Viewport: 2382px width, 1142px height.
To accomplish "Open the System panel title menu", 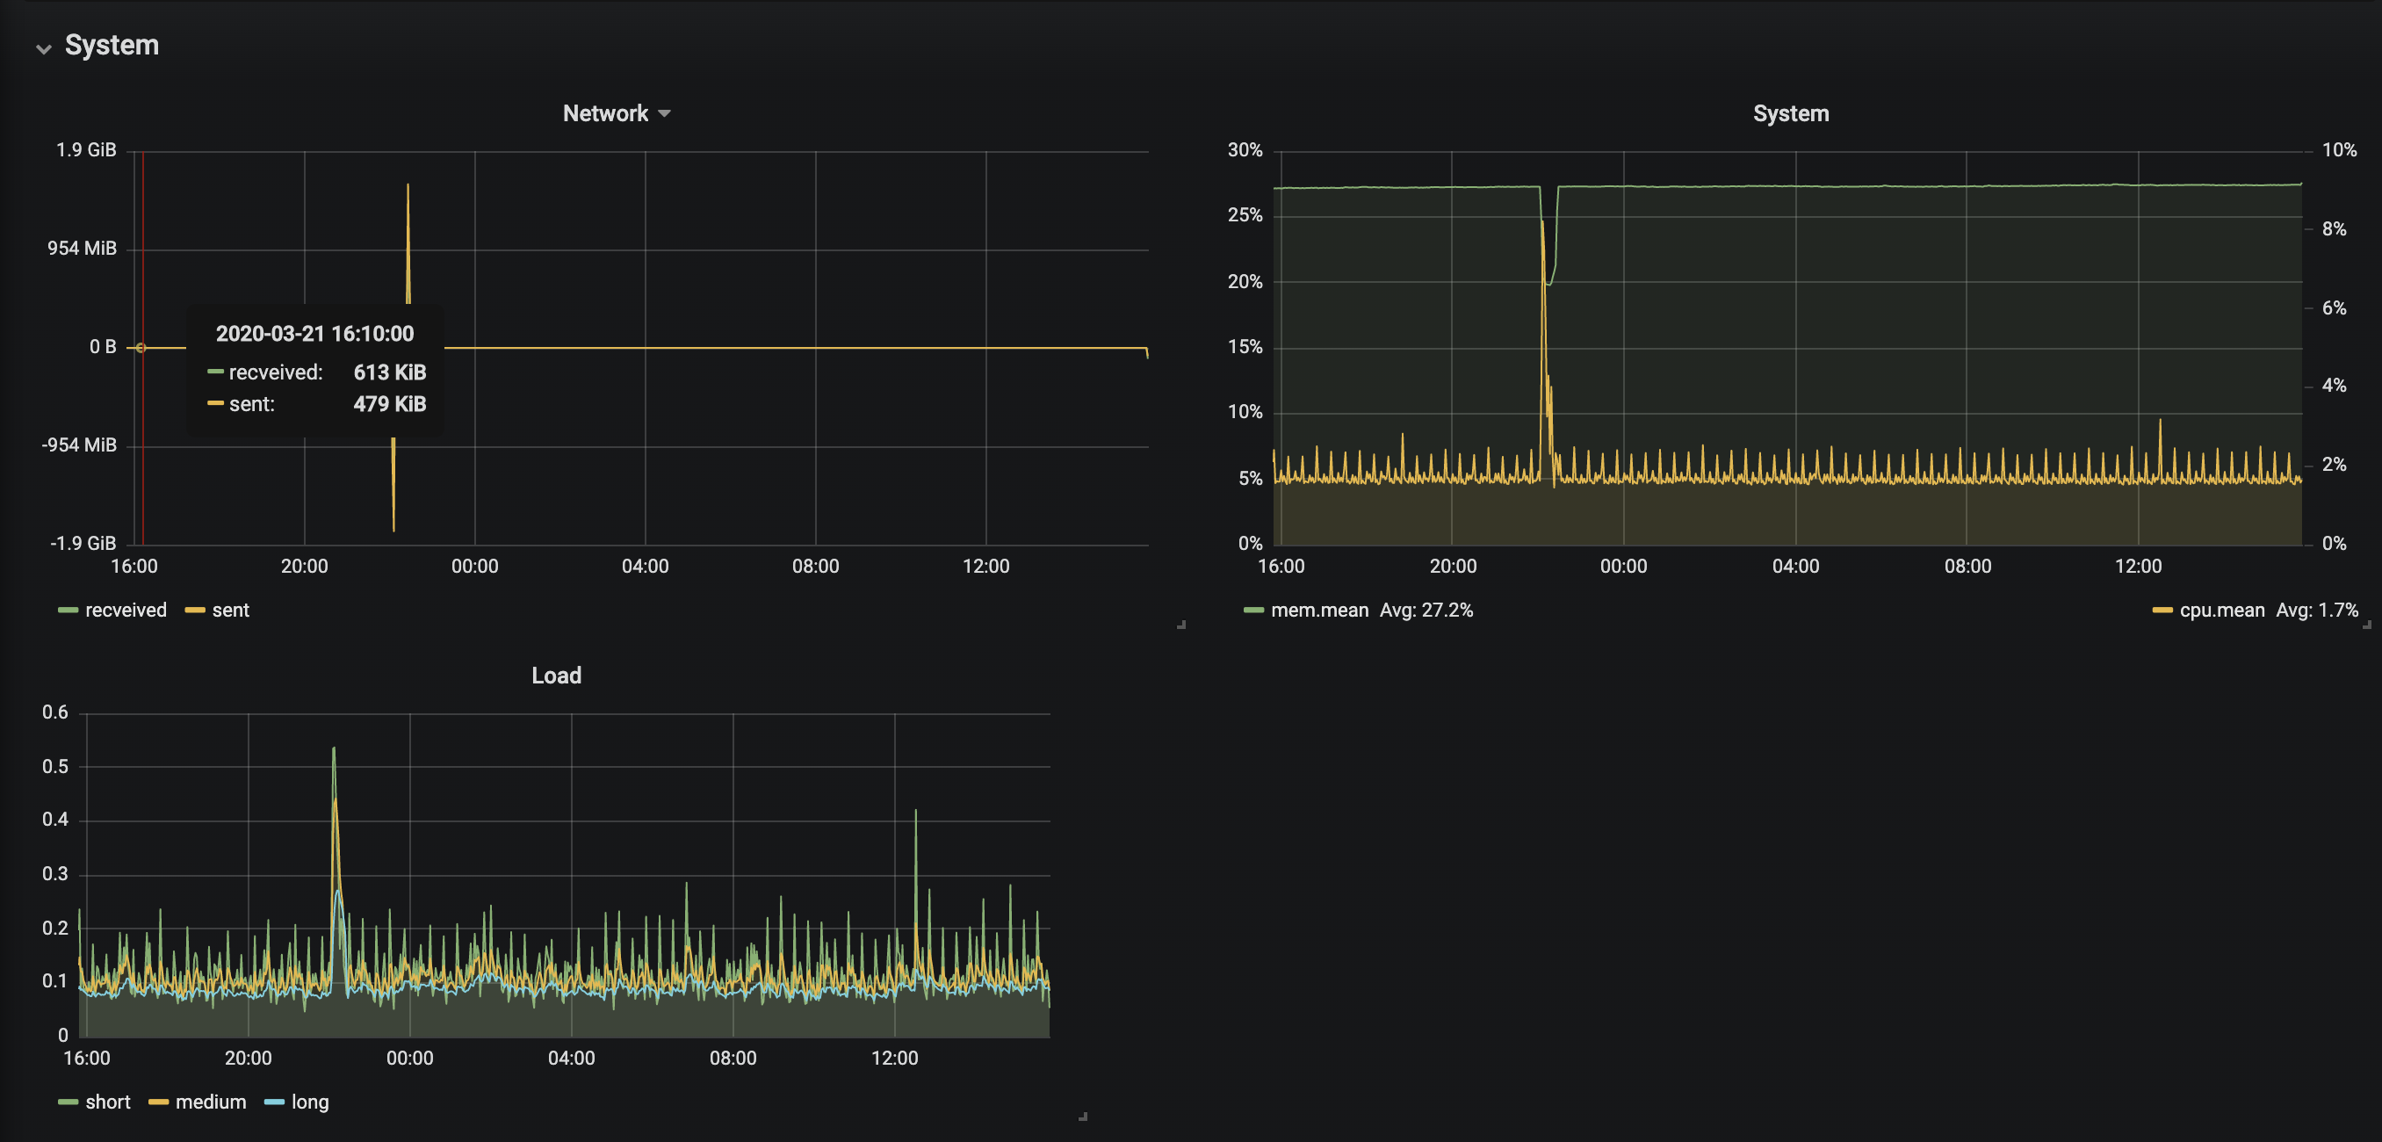I will [x=1790, y=113].
